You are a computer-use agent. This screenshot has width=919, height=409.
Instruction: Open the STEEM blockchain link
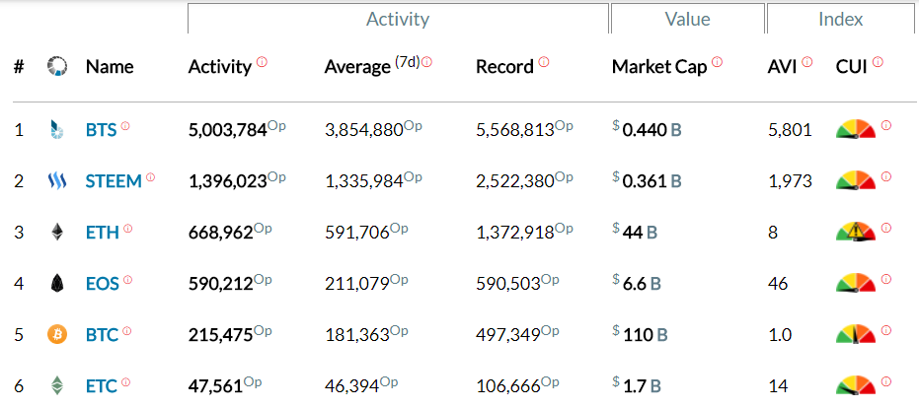[113, 181]
